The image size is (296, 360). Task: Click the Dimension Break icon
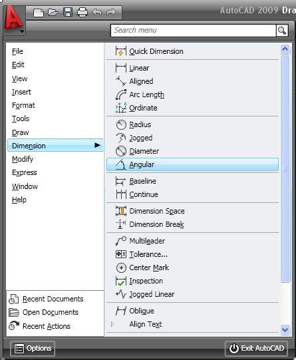[120, 224]
